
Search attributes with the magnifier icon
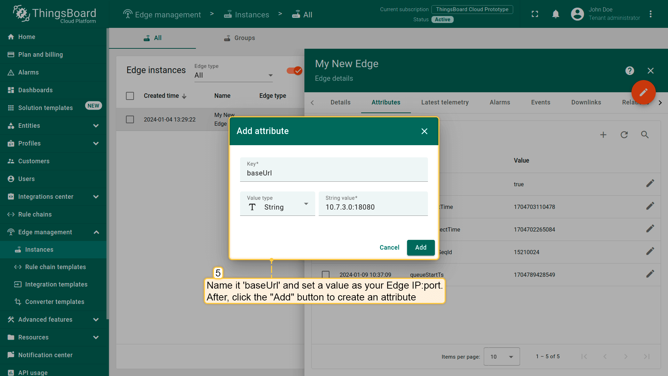tap(645, 135)
